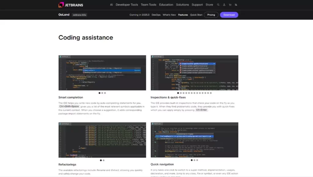
Task: Click the Smart completion code screenshot
Action: 102,73
